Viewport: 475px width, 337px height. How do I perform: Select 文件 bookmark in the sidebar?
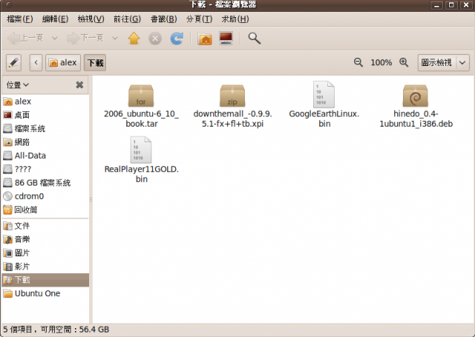pyautogui.click(x=45, y=226)
